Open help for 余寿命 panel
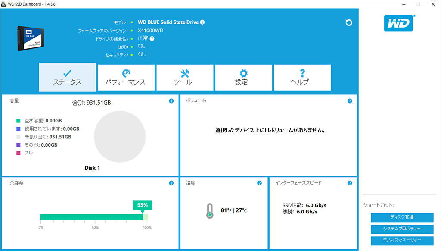Viewport: 441px width, 251px height. coord(171,183)
